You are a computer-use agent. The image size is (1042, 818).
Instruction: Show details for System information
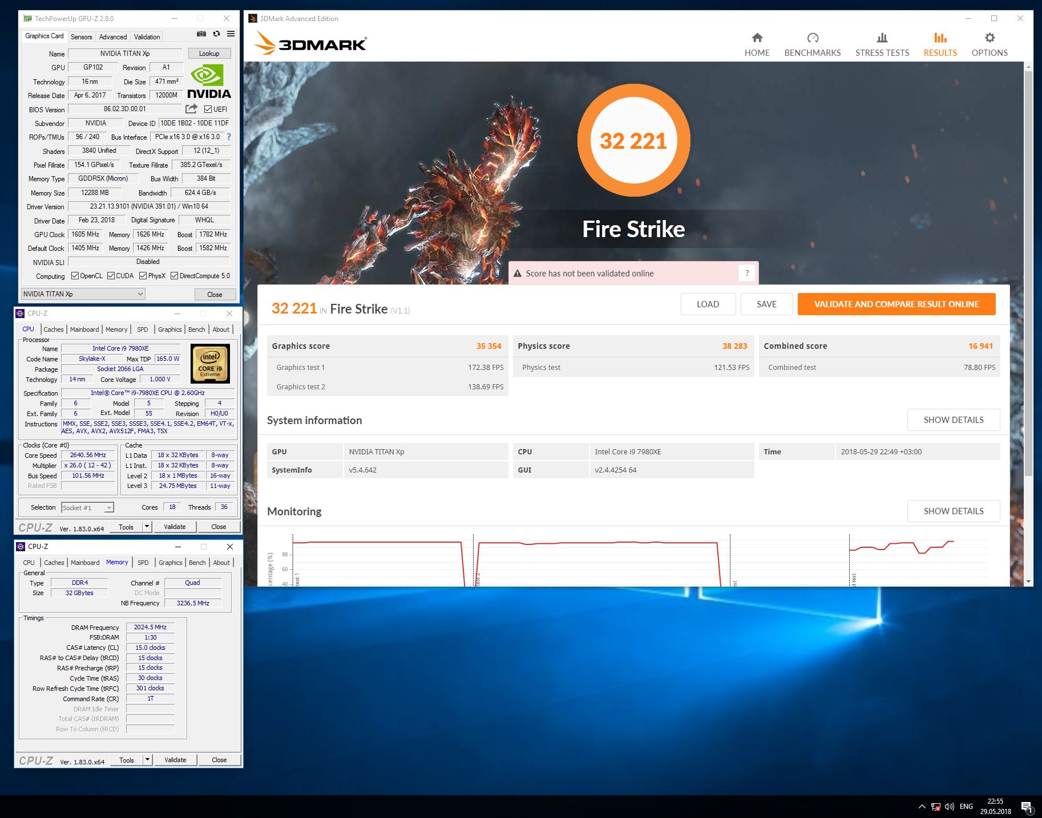coord(954,420)
